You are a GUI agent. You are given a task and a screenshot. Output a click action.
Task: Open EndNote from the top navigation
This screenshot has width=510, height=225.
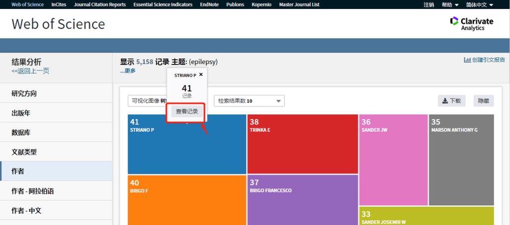[209, 4]
